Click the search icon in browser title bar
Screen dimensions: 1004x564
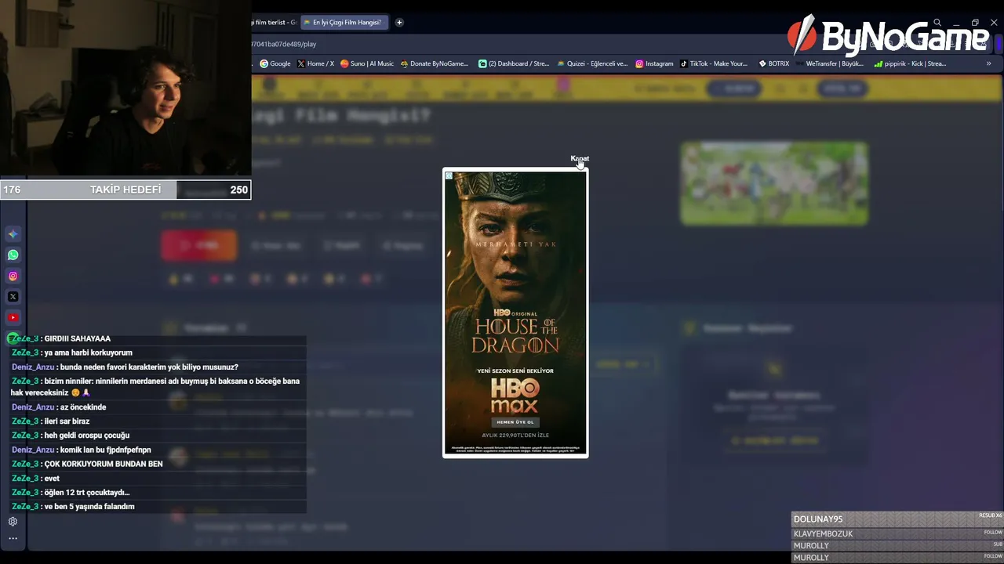point(937,23)
